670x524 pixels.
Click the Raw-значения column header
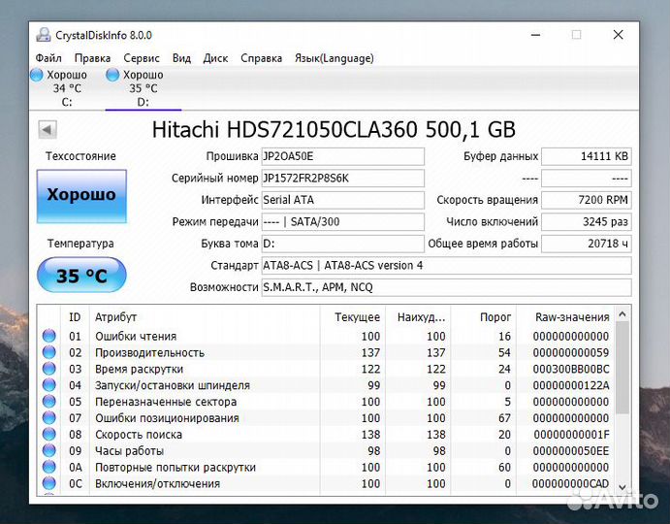click(x=565, y=317)
